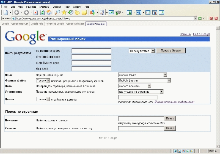Viewport: 220px width, 154px height.
Task: Click the yellow status bar icon
Action: point(191,151)
